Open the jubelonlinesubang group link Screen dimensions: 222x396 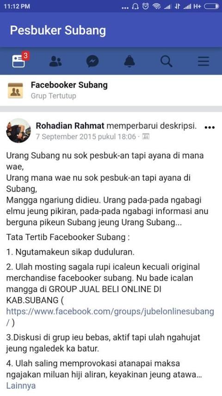click(x=110, y=311)
